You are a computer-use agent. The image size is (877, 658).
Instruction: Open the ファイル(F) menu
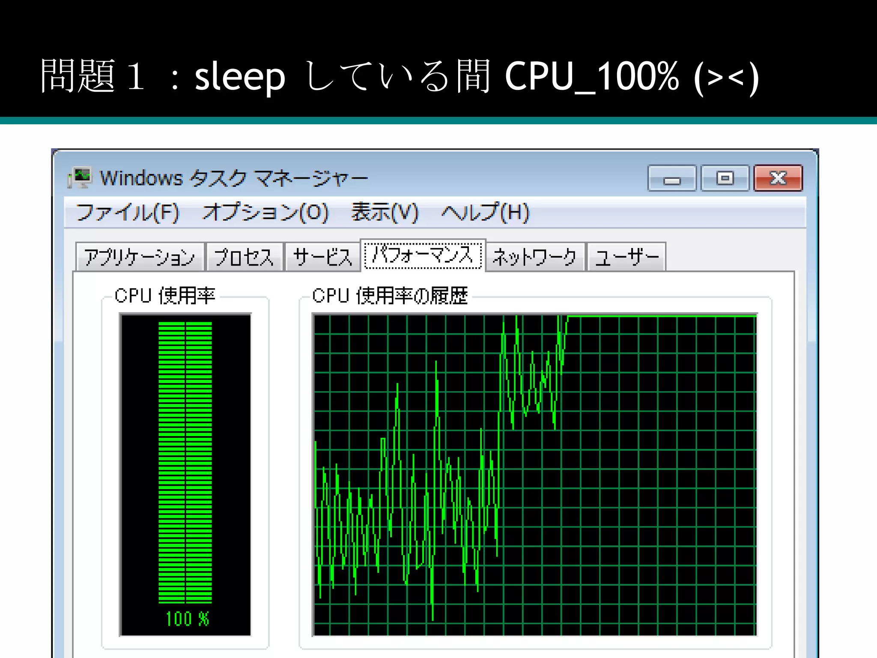click(127, 212)
